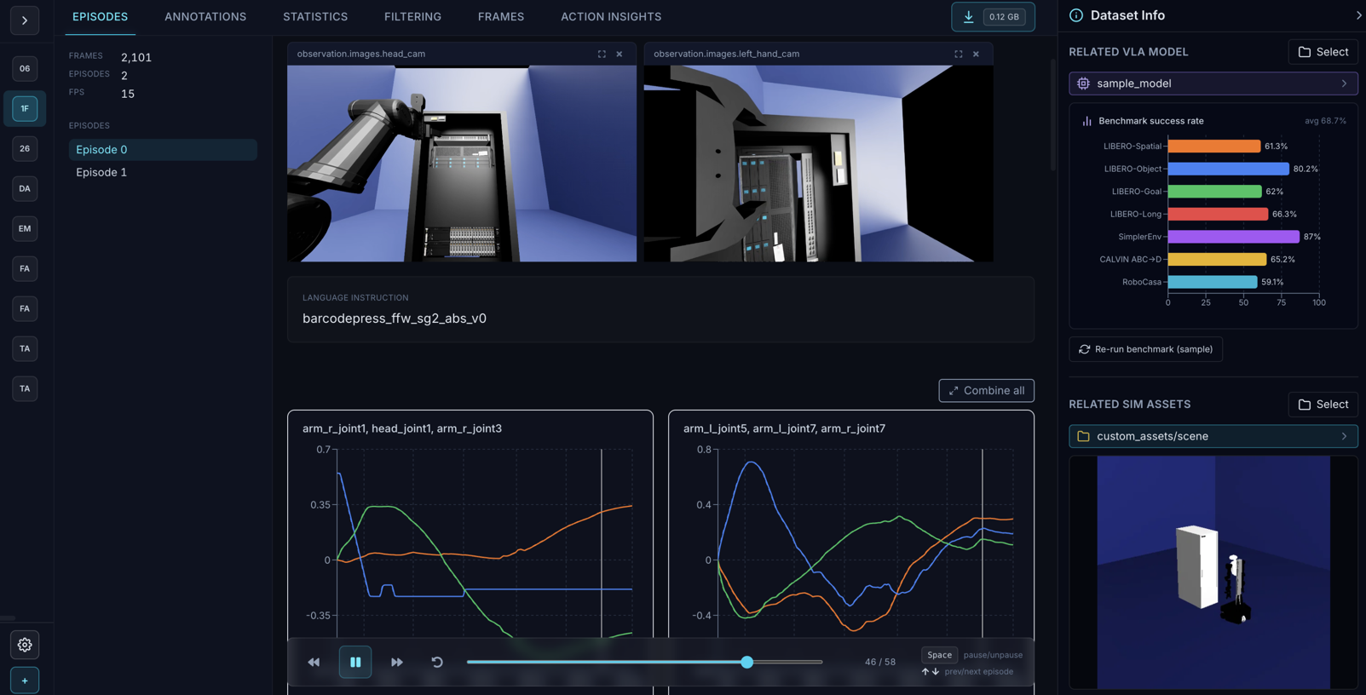This screenshot has height=695, width=1366.
Task: Open the settings gear icon
Action: pyautogui.click(x=25, y=645)
